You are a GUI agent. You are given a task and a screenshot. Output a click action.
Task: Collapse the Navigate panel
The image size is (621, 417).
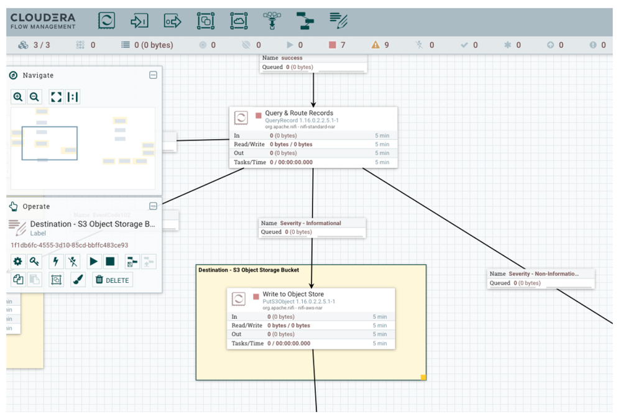point(153,75)
